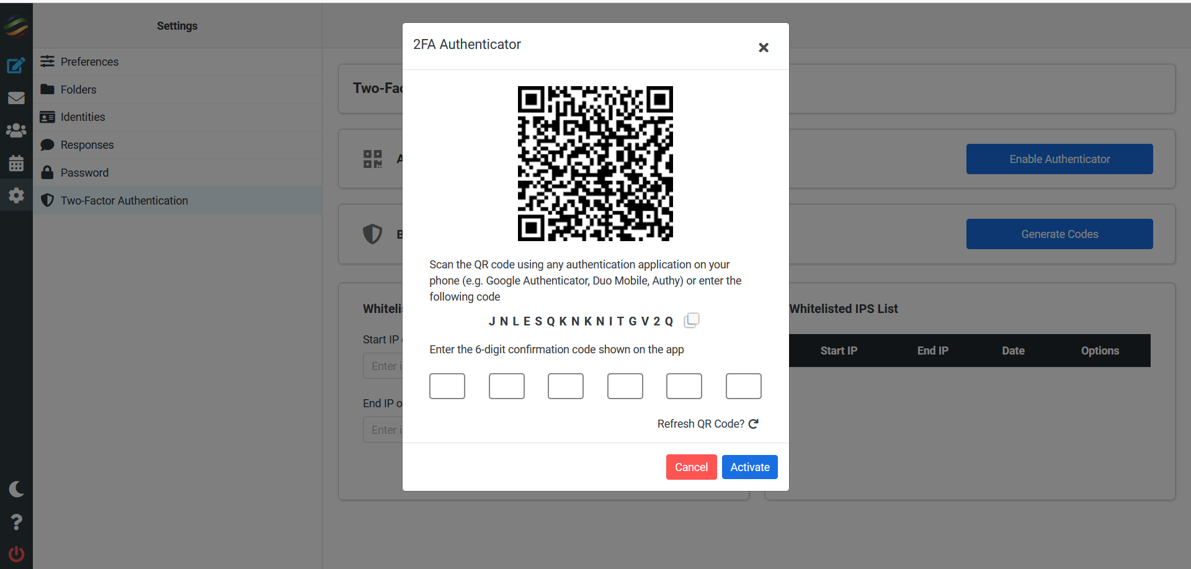Click Refresh QR Code link

tap(708, 424)
